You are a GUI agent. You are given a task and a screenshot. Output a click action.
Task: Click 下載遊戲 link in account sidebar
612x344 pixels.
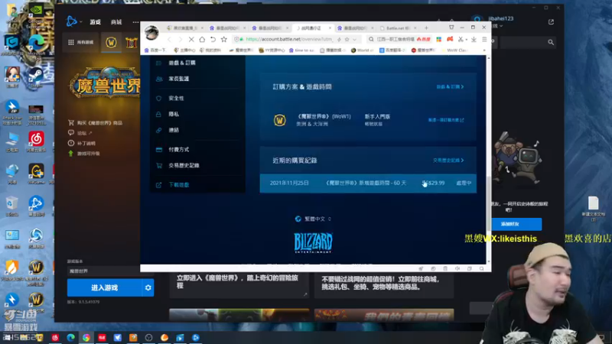(179, 185)
